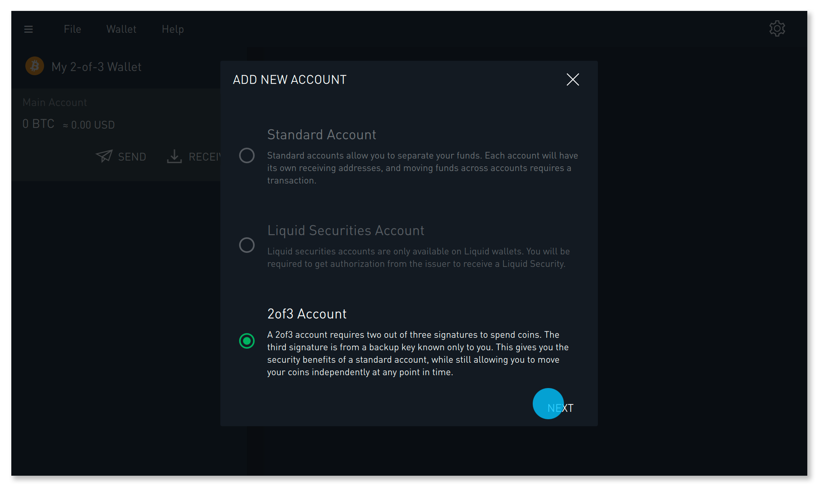This screenshot has width=819, height=487.
Task: Select the 2of3 Account radio button
Action: (247, 341)
